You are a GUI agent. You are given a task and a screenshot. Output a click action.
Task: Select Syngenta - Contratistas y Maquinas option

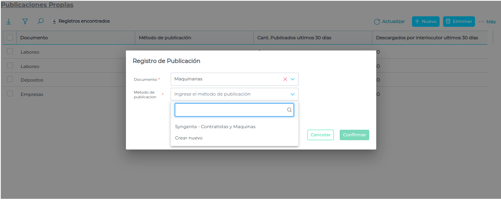[x=215, y=127]
